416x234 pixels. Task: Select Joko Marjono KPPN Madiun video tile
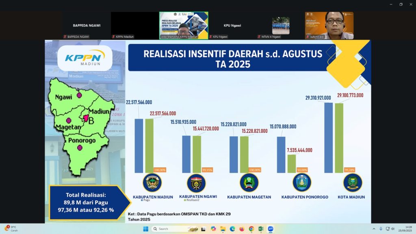184,25
